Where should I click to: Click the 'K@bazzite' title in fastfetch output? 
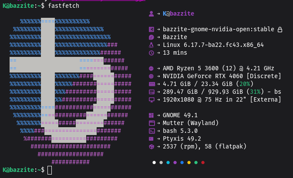tap(178, 13)
